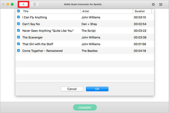Click John Williams in I Can Fly Anything row
This screenshot has height=113, width=169.
[x=91, y=17]
